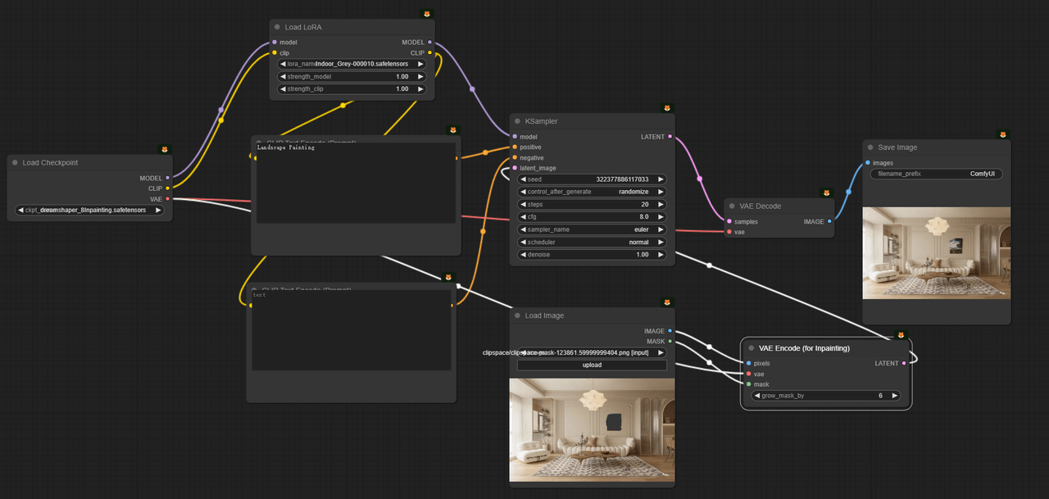Viewport: 1049px width, 499px height.
Task: Collapse the Load Image node via title dot
Action: coord(518,315)
